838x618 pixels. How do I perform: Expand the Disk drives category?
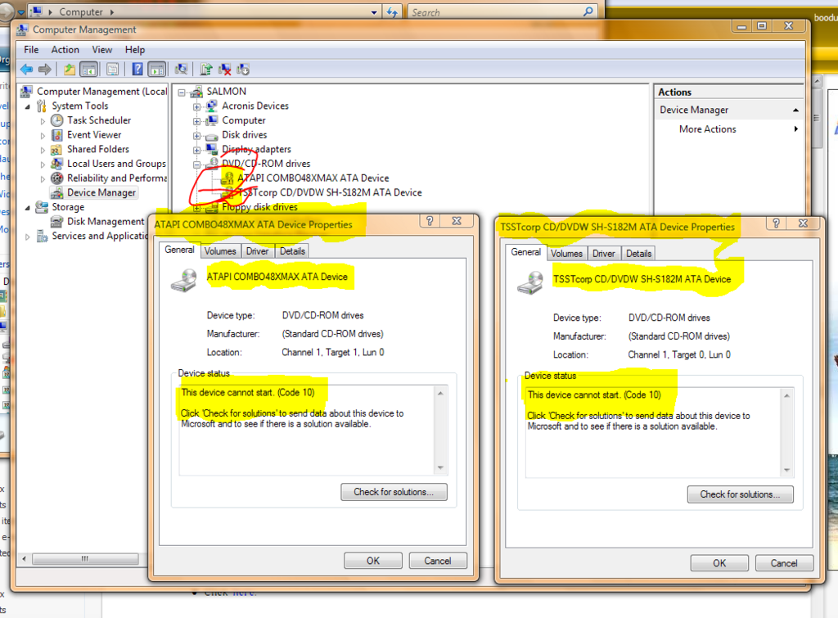[x=196, y=135]
